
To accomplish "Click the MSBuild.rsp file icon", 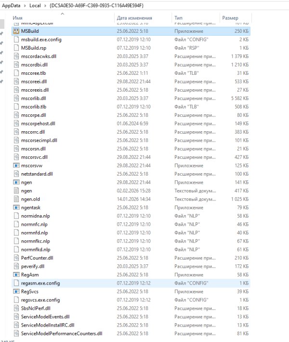I will click(16, 48).
